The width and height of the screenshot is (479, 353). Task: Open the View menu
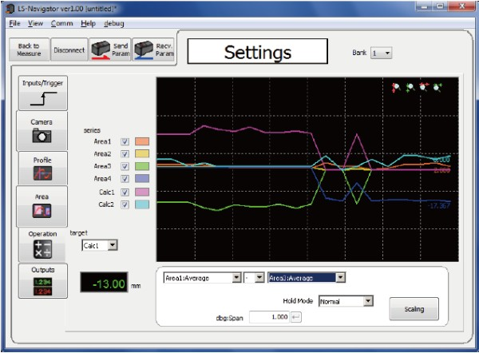(35, 23)
